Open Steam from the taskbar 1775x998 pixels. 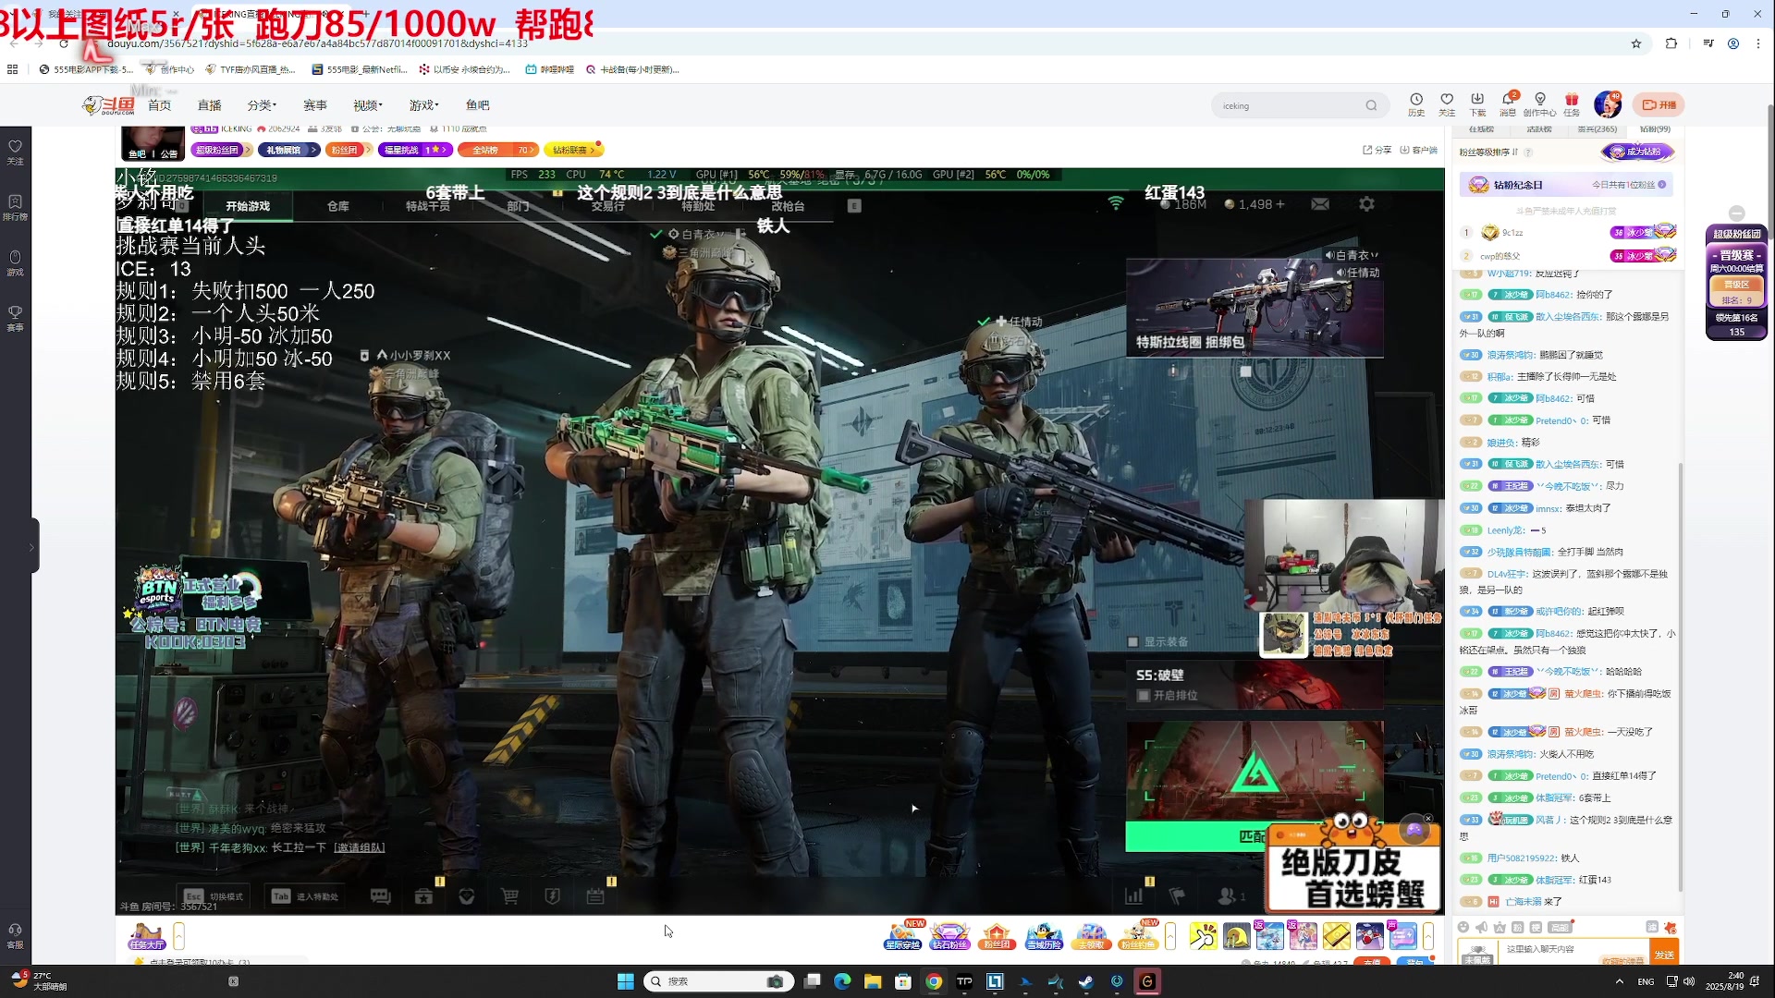coord(1086,981)
